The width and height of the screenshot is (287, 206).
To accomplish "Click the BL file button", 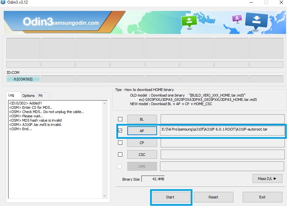I will [x=142, y=119].
